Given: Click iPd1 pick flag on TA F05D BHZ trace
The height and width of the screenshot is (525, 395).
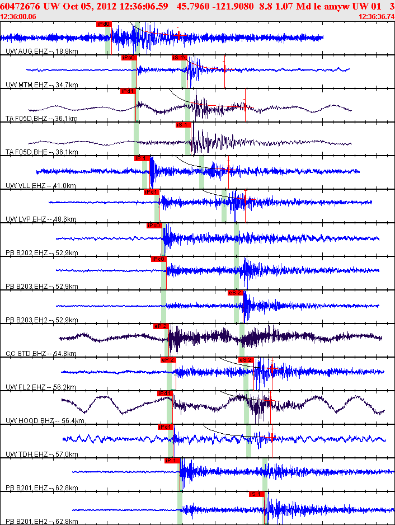Looking at the screenshot, I should [128, 91].
